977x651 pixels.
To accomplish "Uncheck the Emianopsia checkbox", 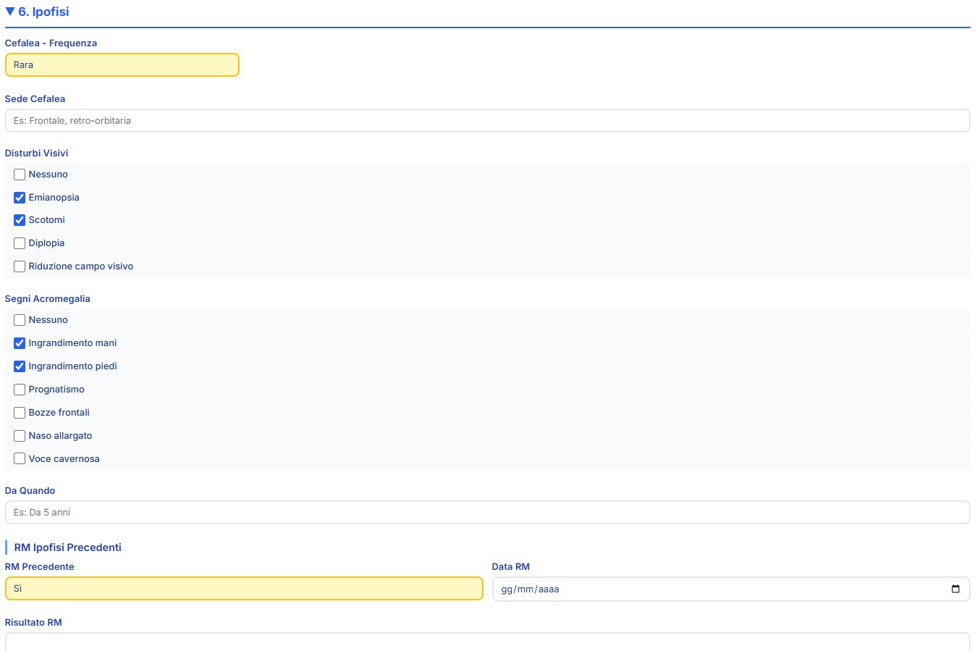I will [x=20, y=198].
